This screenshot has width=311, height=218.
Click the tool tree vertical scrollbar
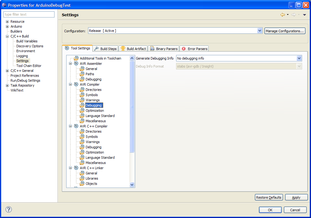coord(132,106)
